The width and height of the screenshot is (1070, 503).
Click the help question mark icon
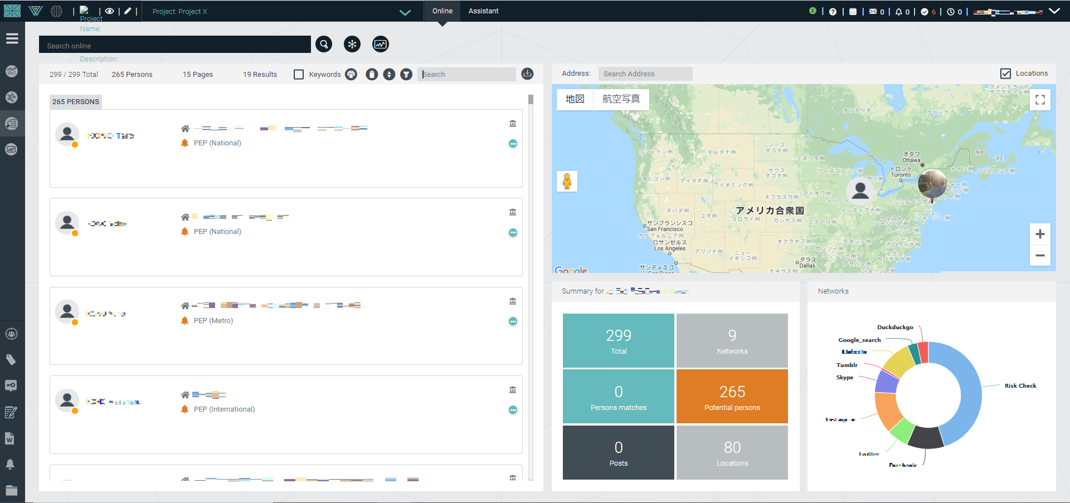(833, 12)
